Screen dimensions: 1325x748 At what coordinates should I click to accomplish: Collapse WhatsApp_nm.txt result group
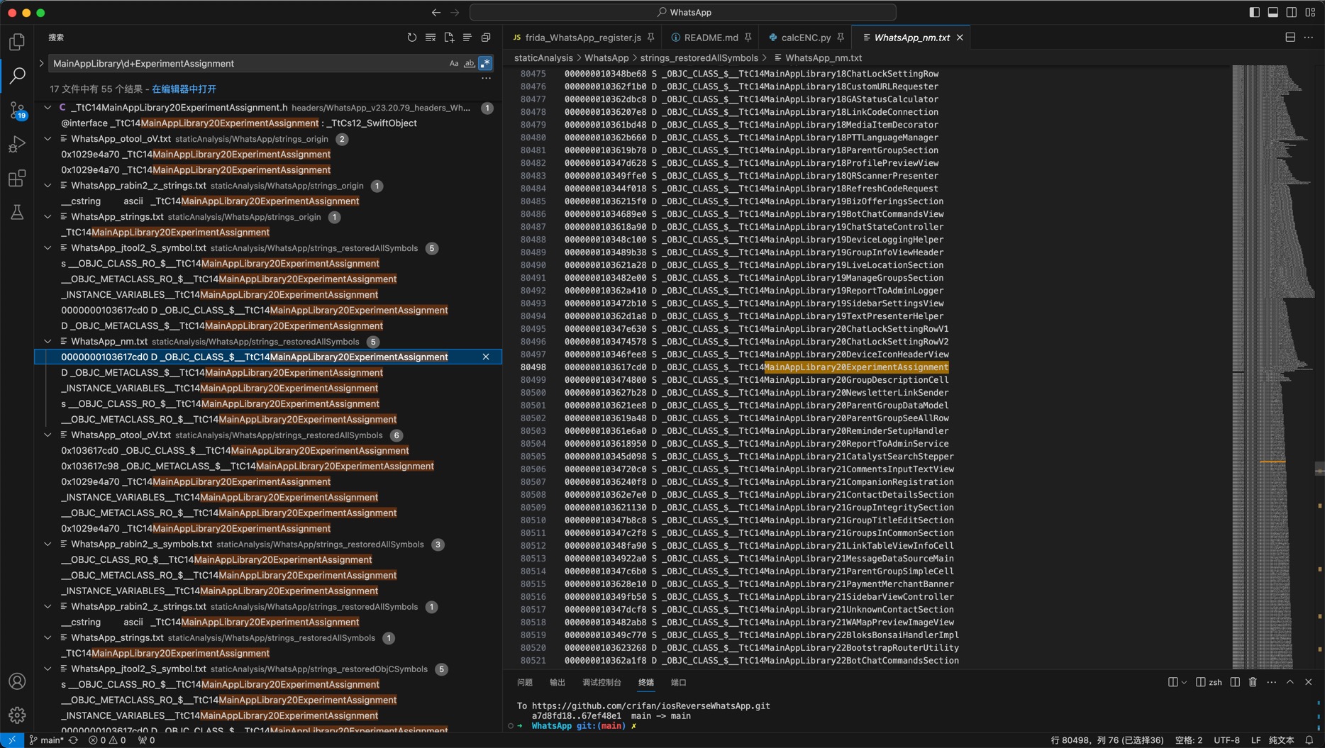tap(48, 342)
